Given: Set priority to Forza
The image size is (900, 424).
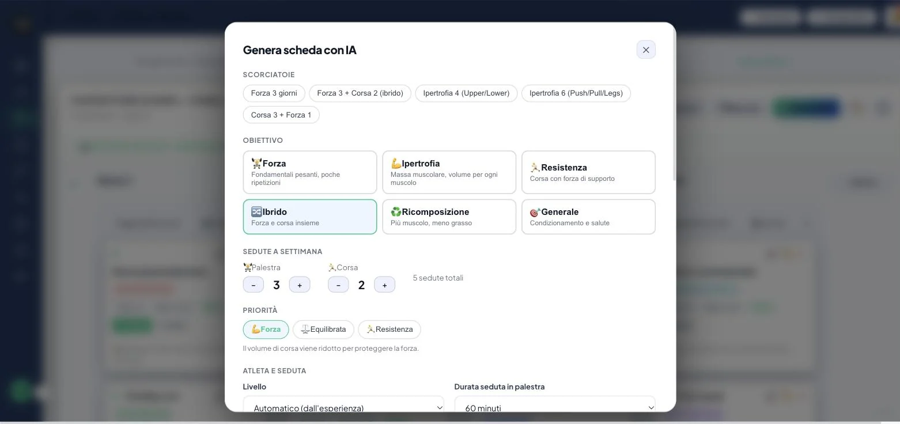Looking at the screenshot, I should click(266, 330).
